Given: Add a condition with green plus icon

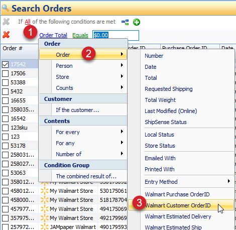Looking at the screenshot, I should (137, 22).
